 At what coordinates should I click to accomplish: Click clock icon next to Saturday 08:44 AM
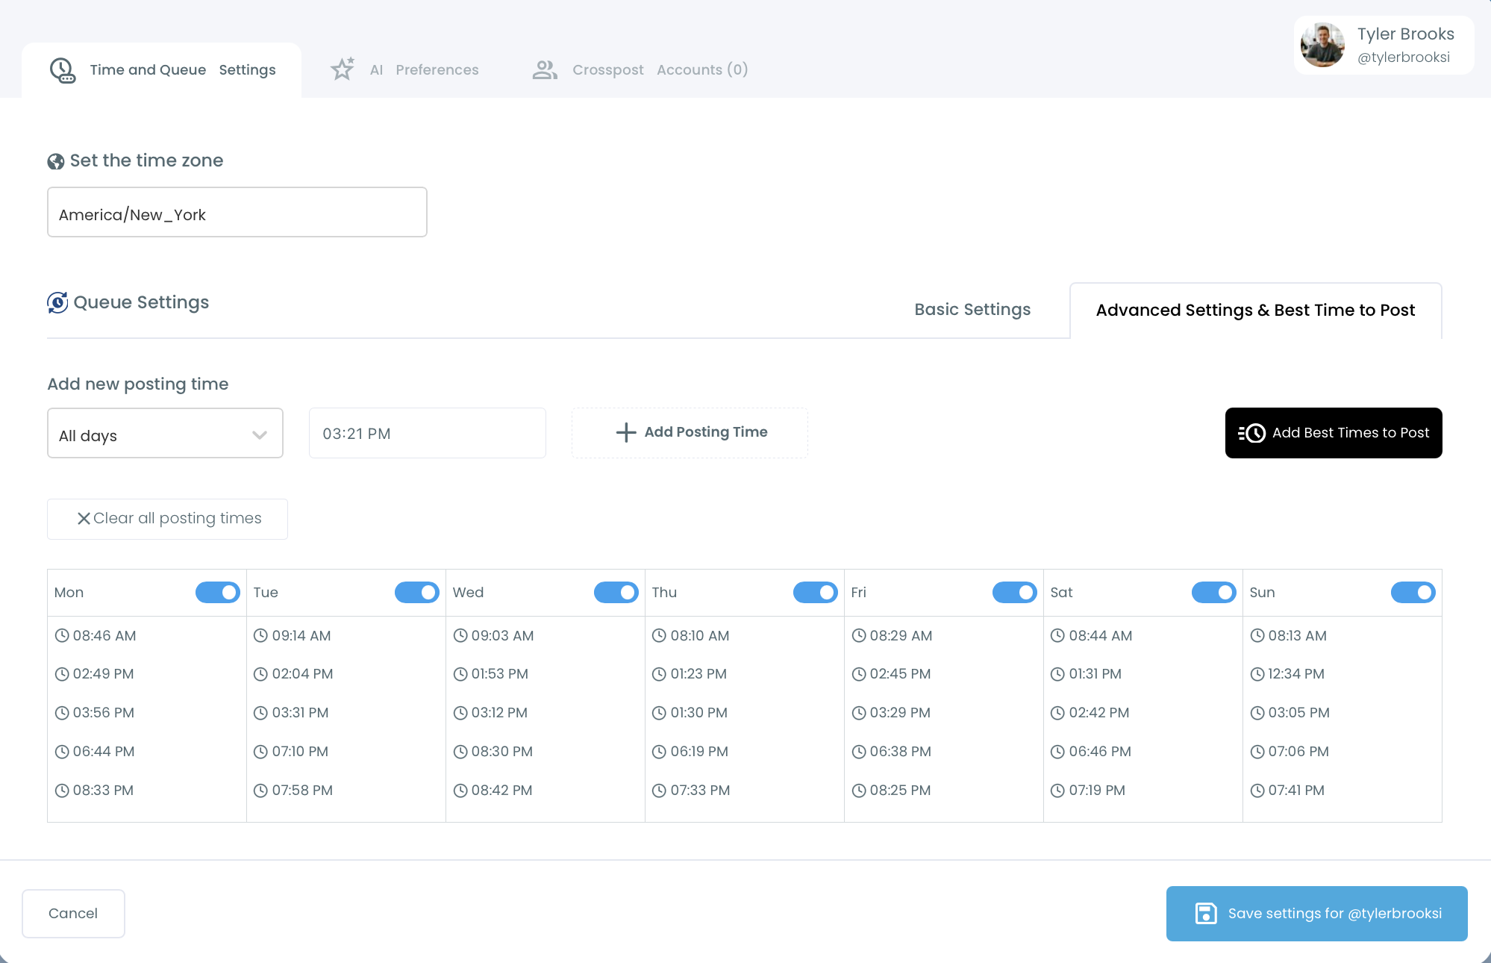click(x=1057, y=636)
